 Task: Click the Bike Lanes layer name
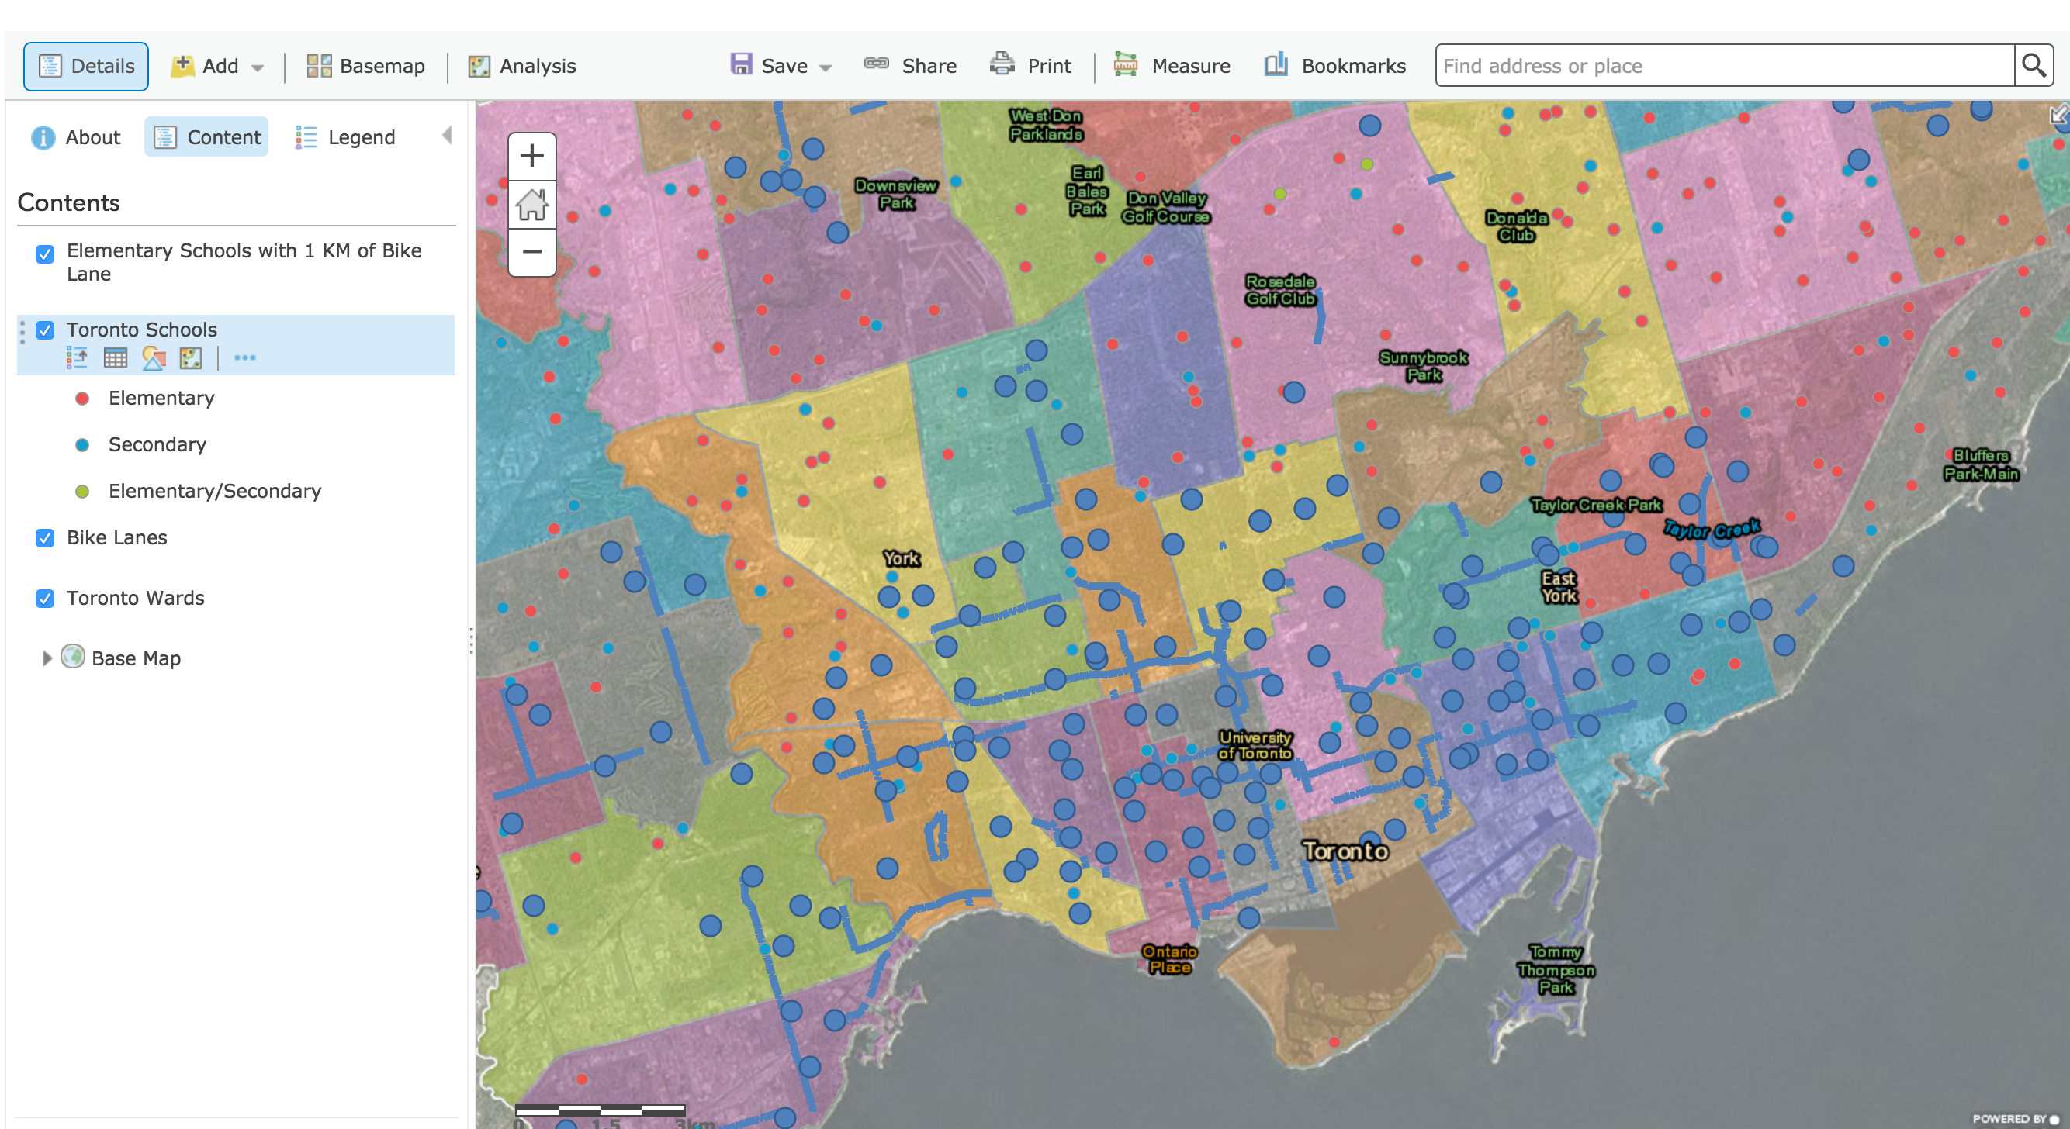pos(116,537)
